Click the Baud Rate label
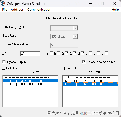Viewport: 121px width, 117px height. 9,36
